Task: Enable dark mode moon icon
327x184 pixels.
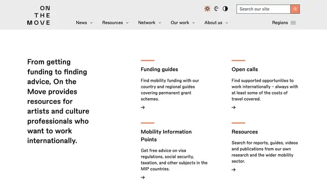Action: click(x=216, y=9)
